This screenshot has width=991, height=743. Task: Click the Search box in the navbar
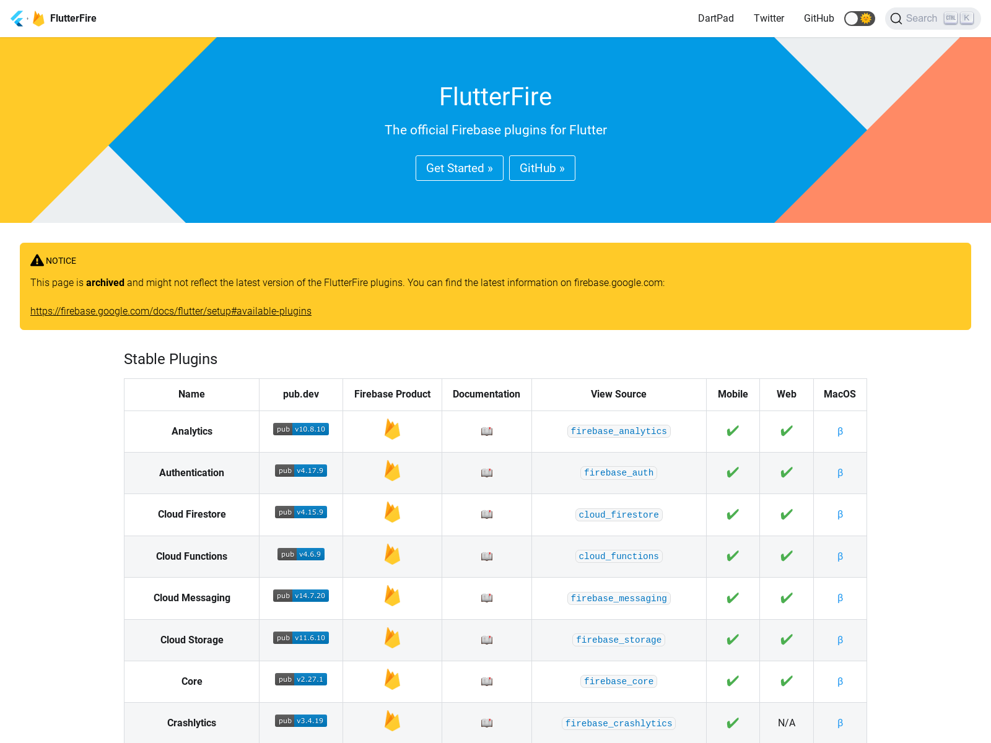coord(933,19)
